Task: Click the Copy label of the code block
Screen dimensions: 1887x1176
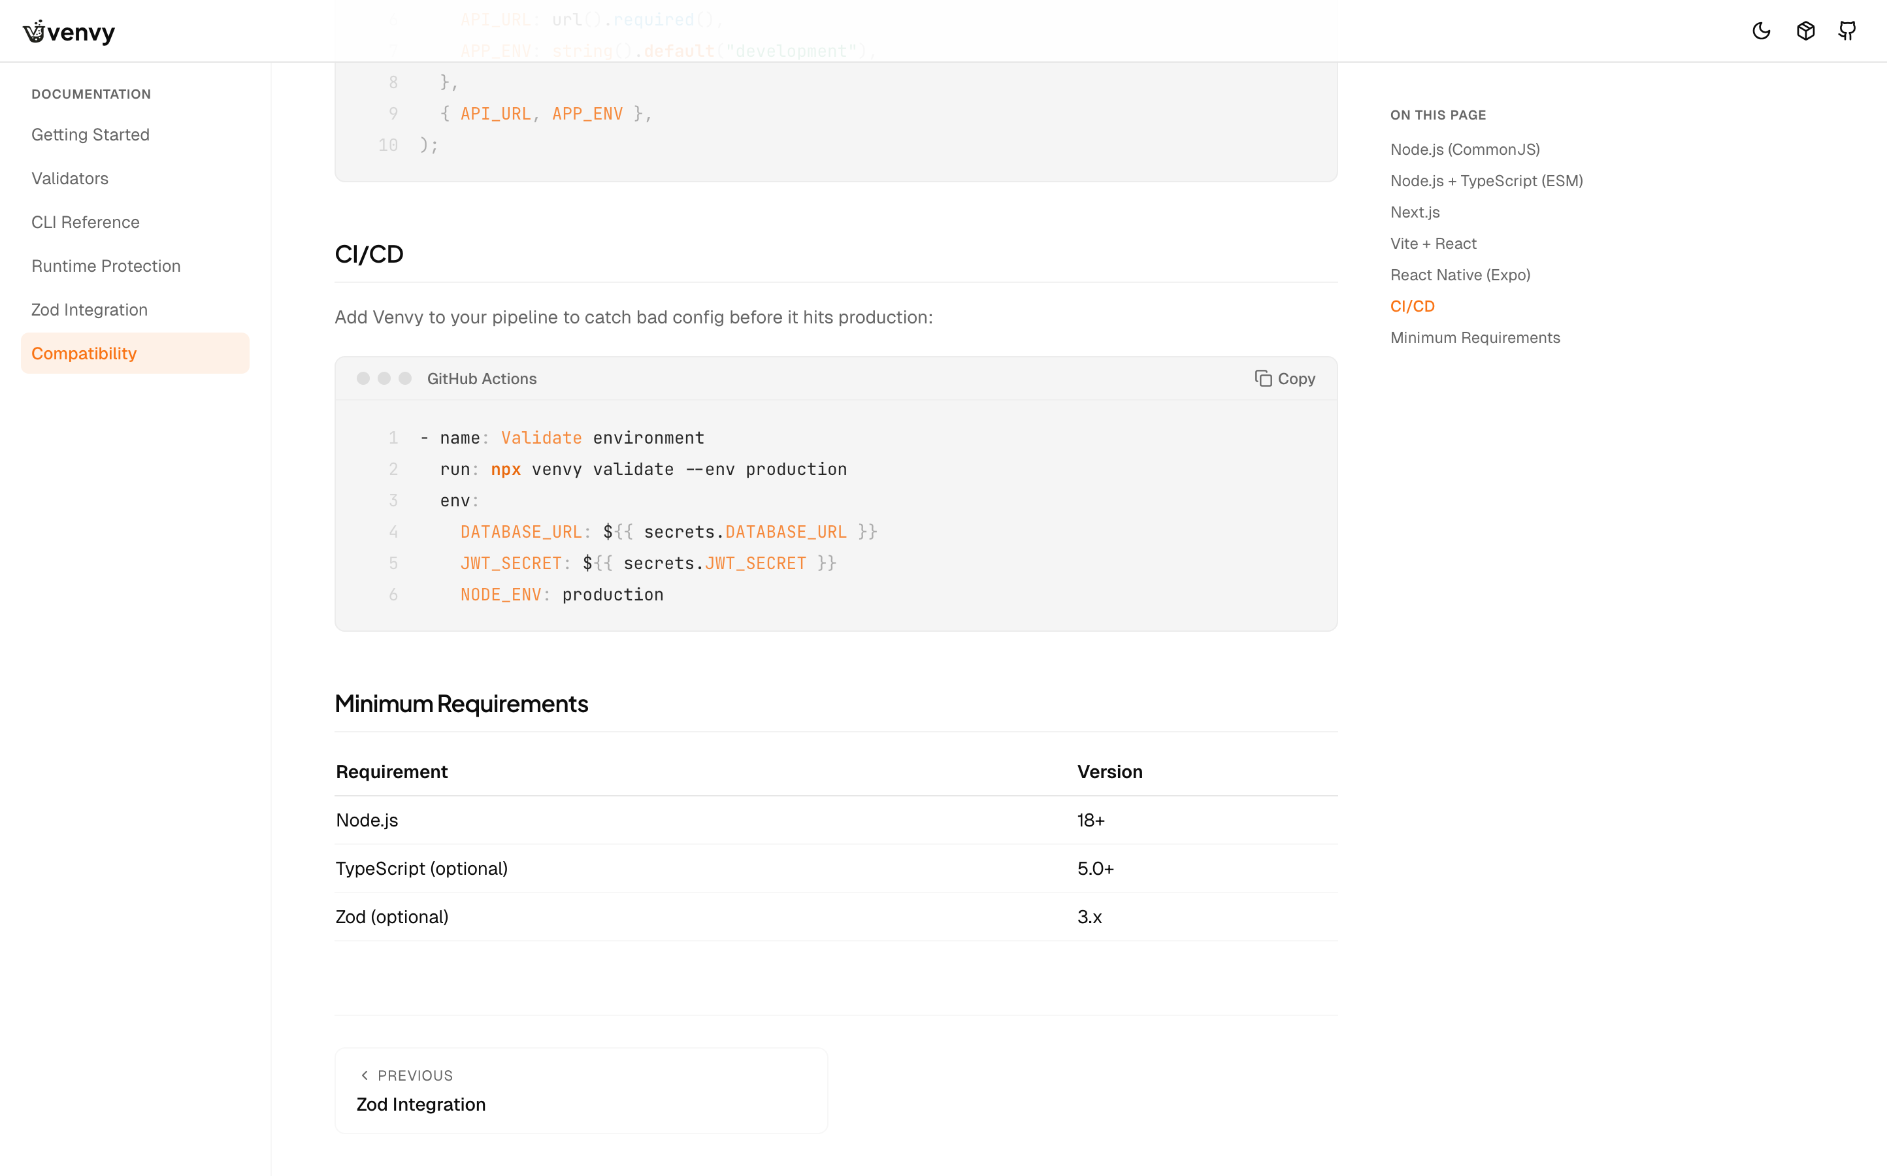Action: pos(1296,379)
